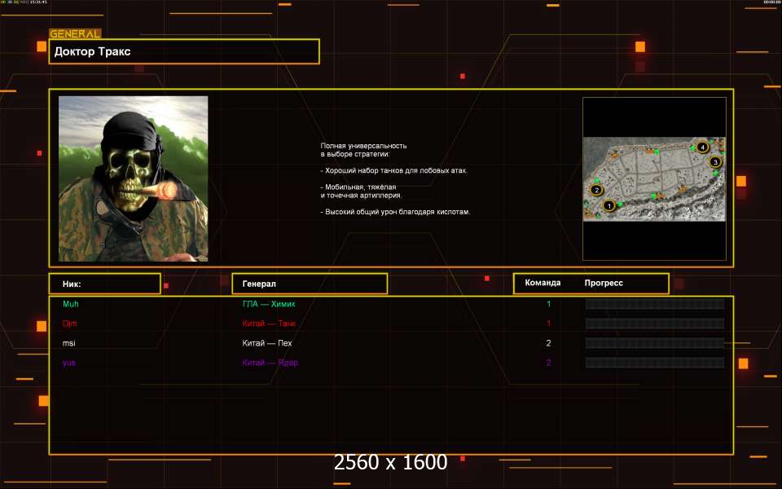Screen dimensions: 782x489
Task: Click the Прогресс column header
Action: tap(604, 283)
